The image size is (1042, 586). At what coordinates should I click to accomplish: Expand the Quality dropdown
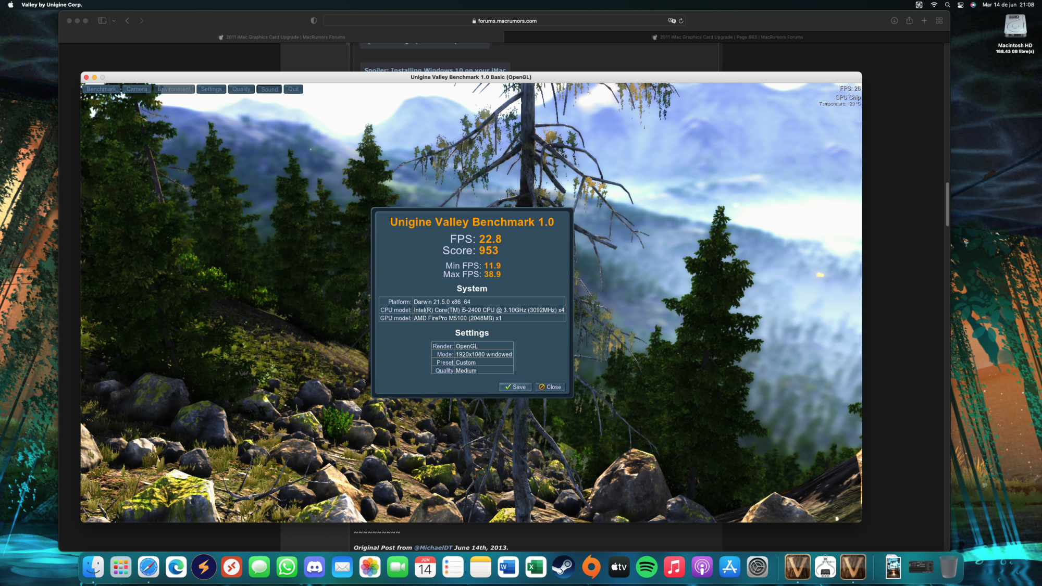click(x=241, y=89)
